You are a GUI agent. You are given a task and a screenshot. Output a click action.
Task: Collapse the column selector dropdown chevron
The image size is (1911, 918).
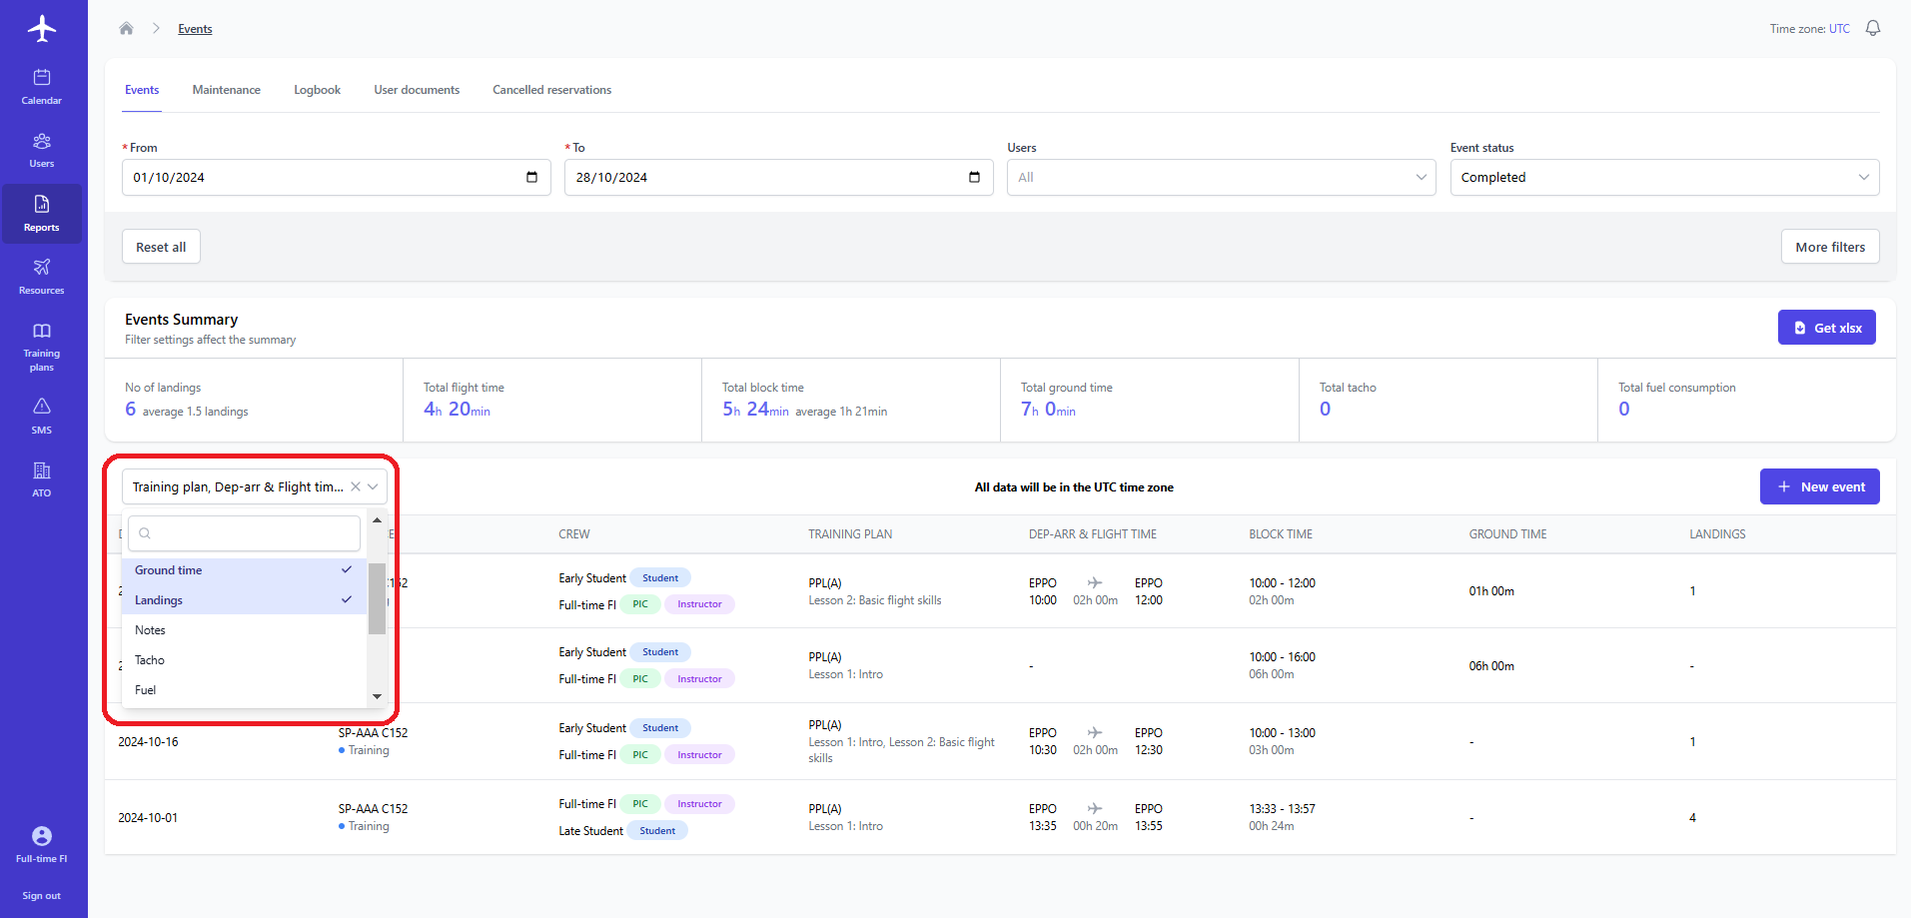pyautogui.click(x=374, y=486)
